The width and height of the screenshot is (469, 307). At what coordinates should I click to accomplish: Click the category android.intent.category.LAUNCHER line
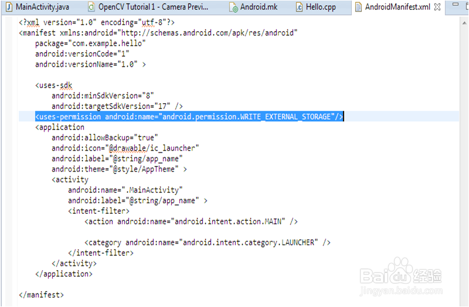[208, 242]
